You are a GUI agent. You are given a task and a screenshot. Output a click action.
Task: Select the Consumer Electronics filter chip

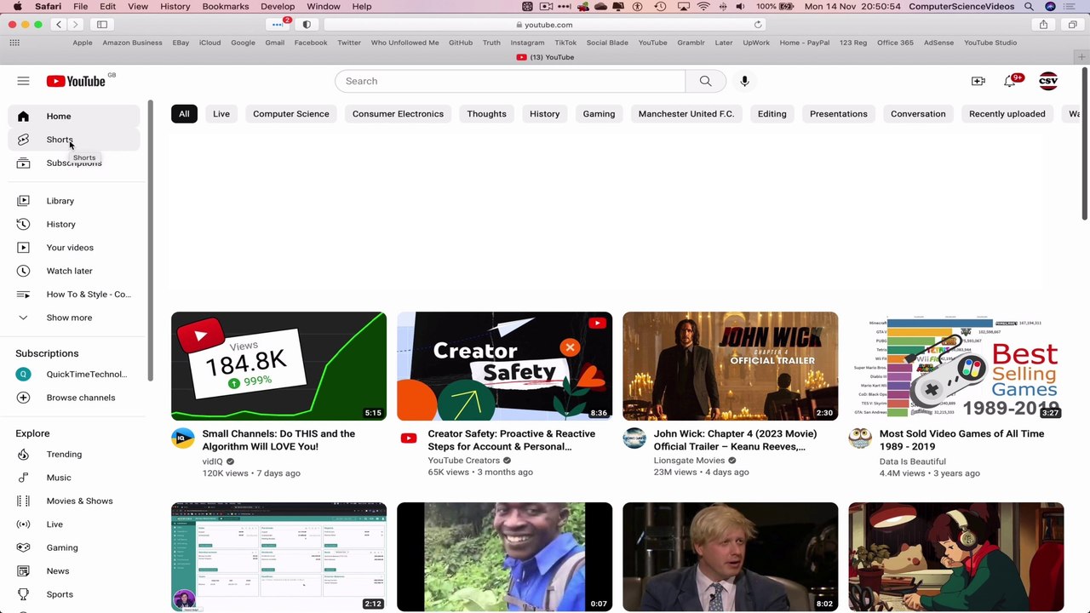pos(398,114)
